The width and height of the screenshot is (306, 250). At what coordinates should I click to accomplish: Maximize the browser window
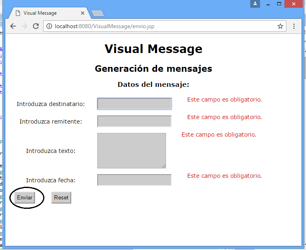pyautogui.click(x=279, y=4)
